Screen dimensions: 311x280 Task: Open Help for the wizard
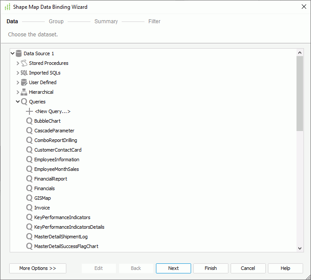click(x=285, y=268)
